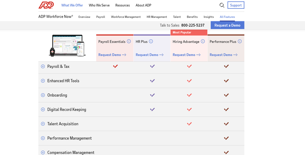Click Talent Acquisition check under Hiring Advantage
The width and height of the screenshot is (305, 155).
(x=189, y=124)
